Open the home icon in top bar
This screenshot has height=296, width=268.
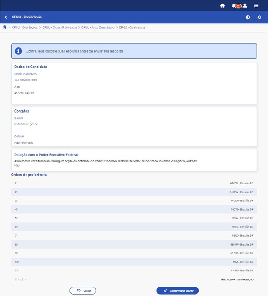point(222,6)
